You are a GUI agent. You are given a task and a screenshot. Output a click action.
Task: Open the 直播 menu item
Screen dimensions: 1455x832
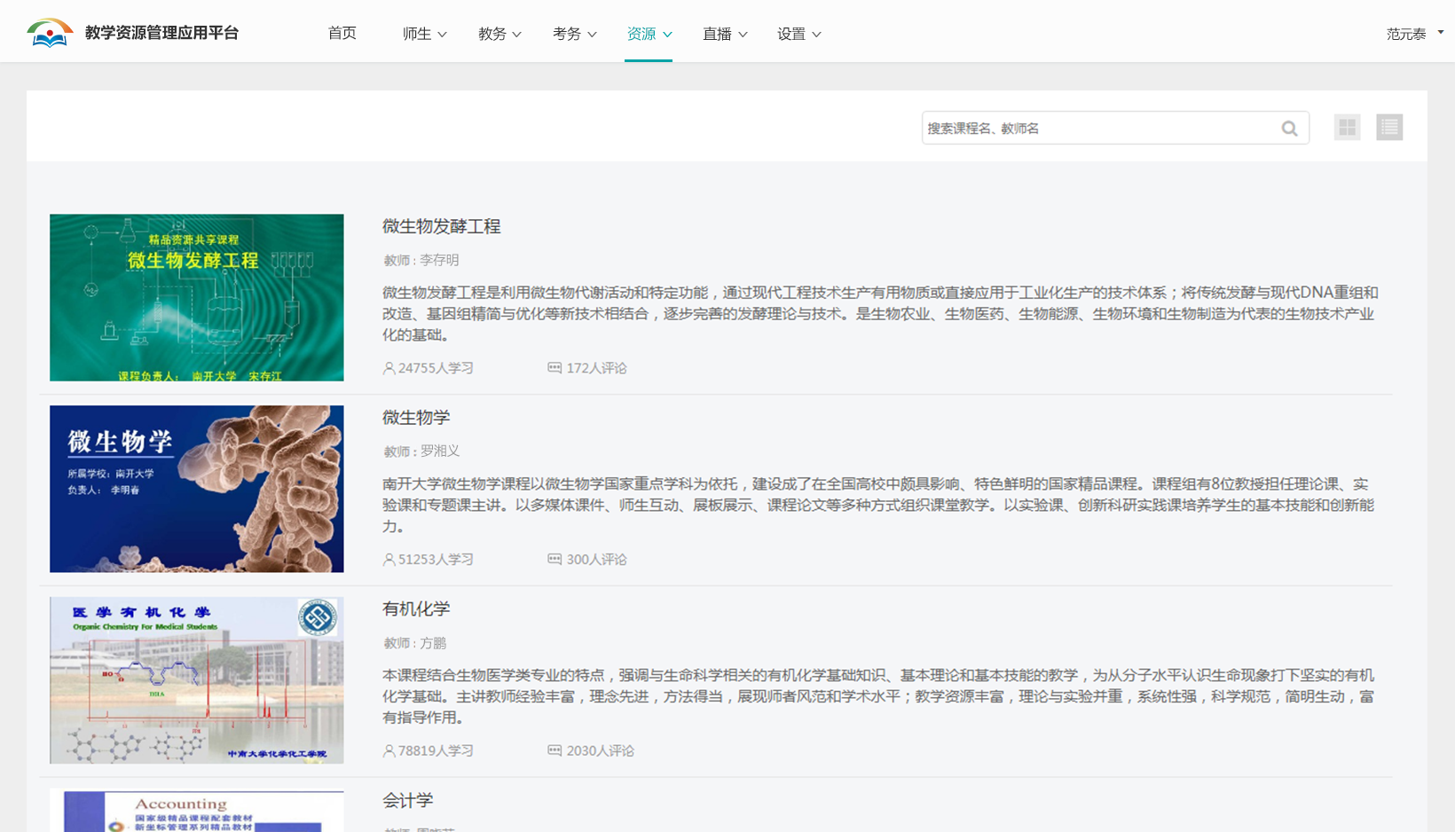[x=724, y=34]
